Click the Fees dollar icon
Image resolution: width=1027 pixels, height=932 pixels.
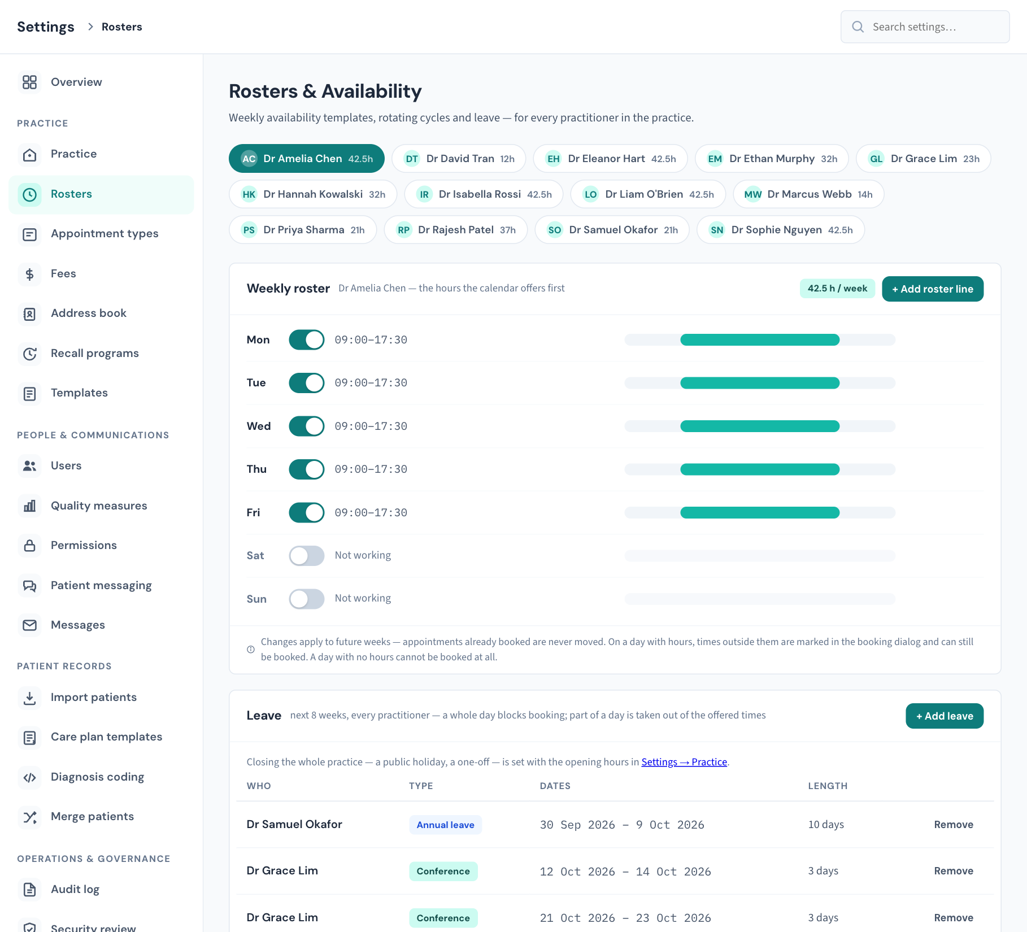[x=29, y=274]
